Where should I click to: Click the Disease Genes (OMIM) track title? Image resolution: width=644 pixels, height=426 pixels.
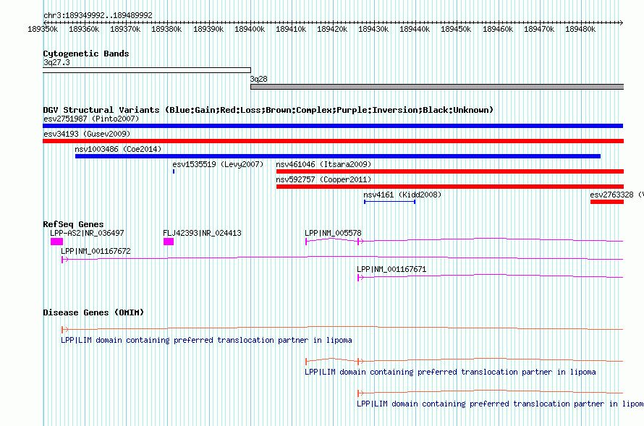(93, 312)
